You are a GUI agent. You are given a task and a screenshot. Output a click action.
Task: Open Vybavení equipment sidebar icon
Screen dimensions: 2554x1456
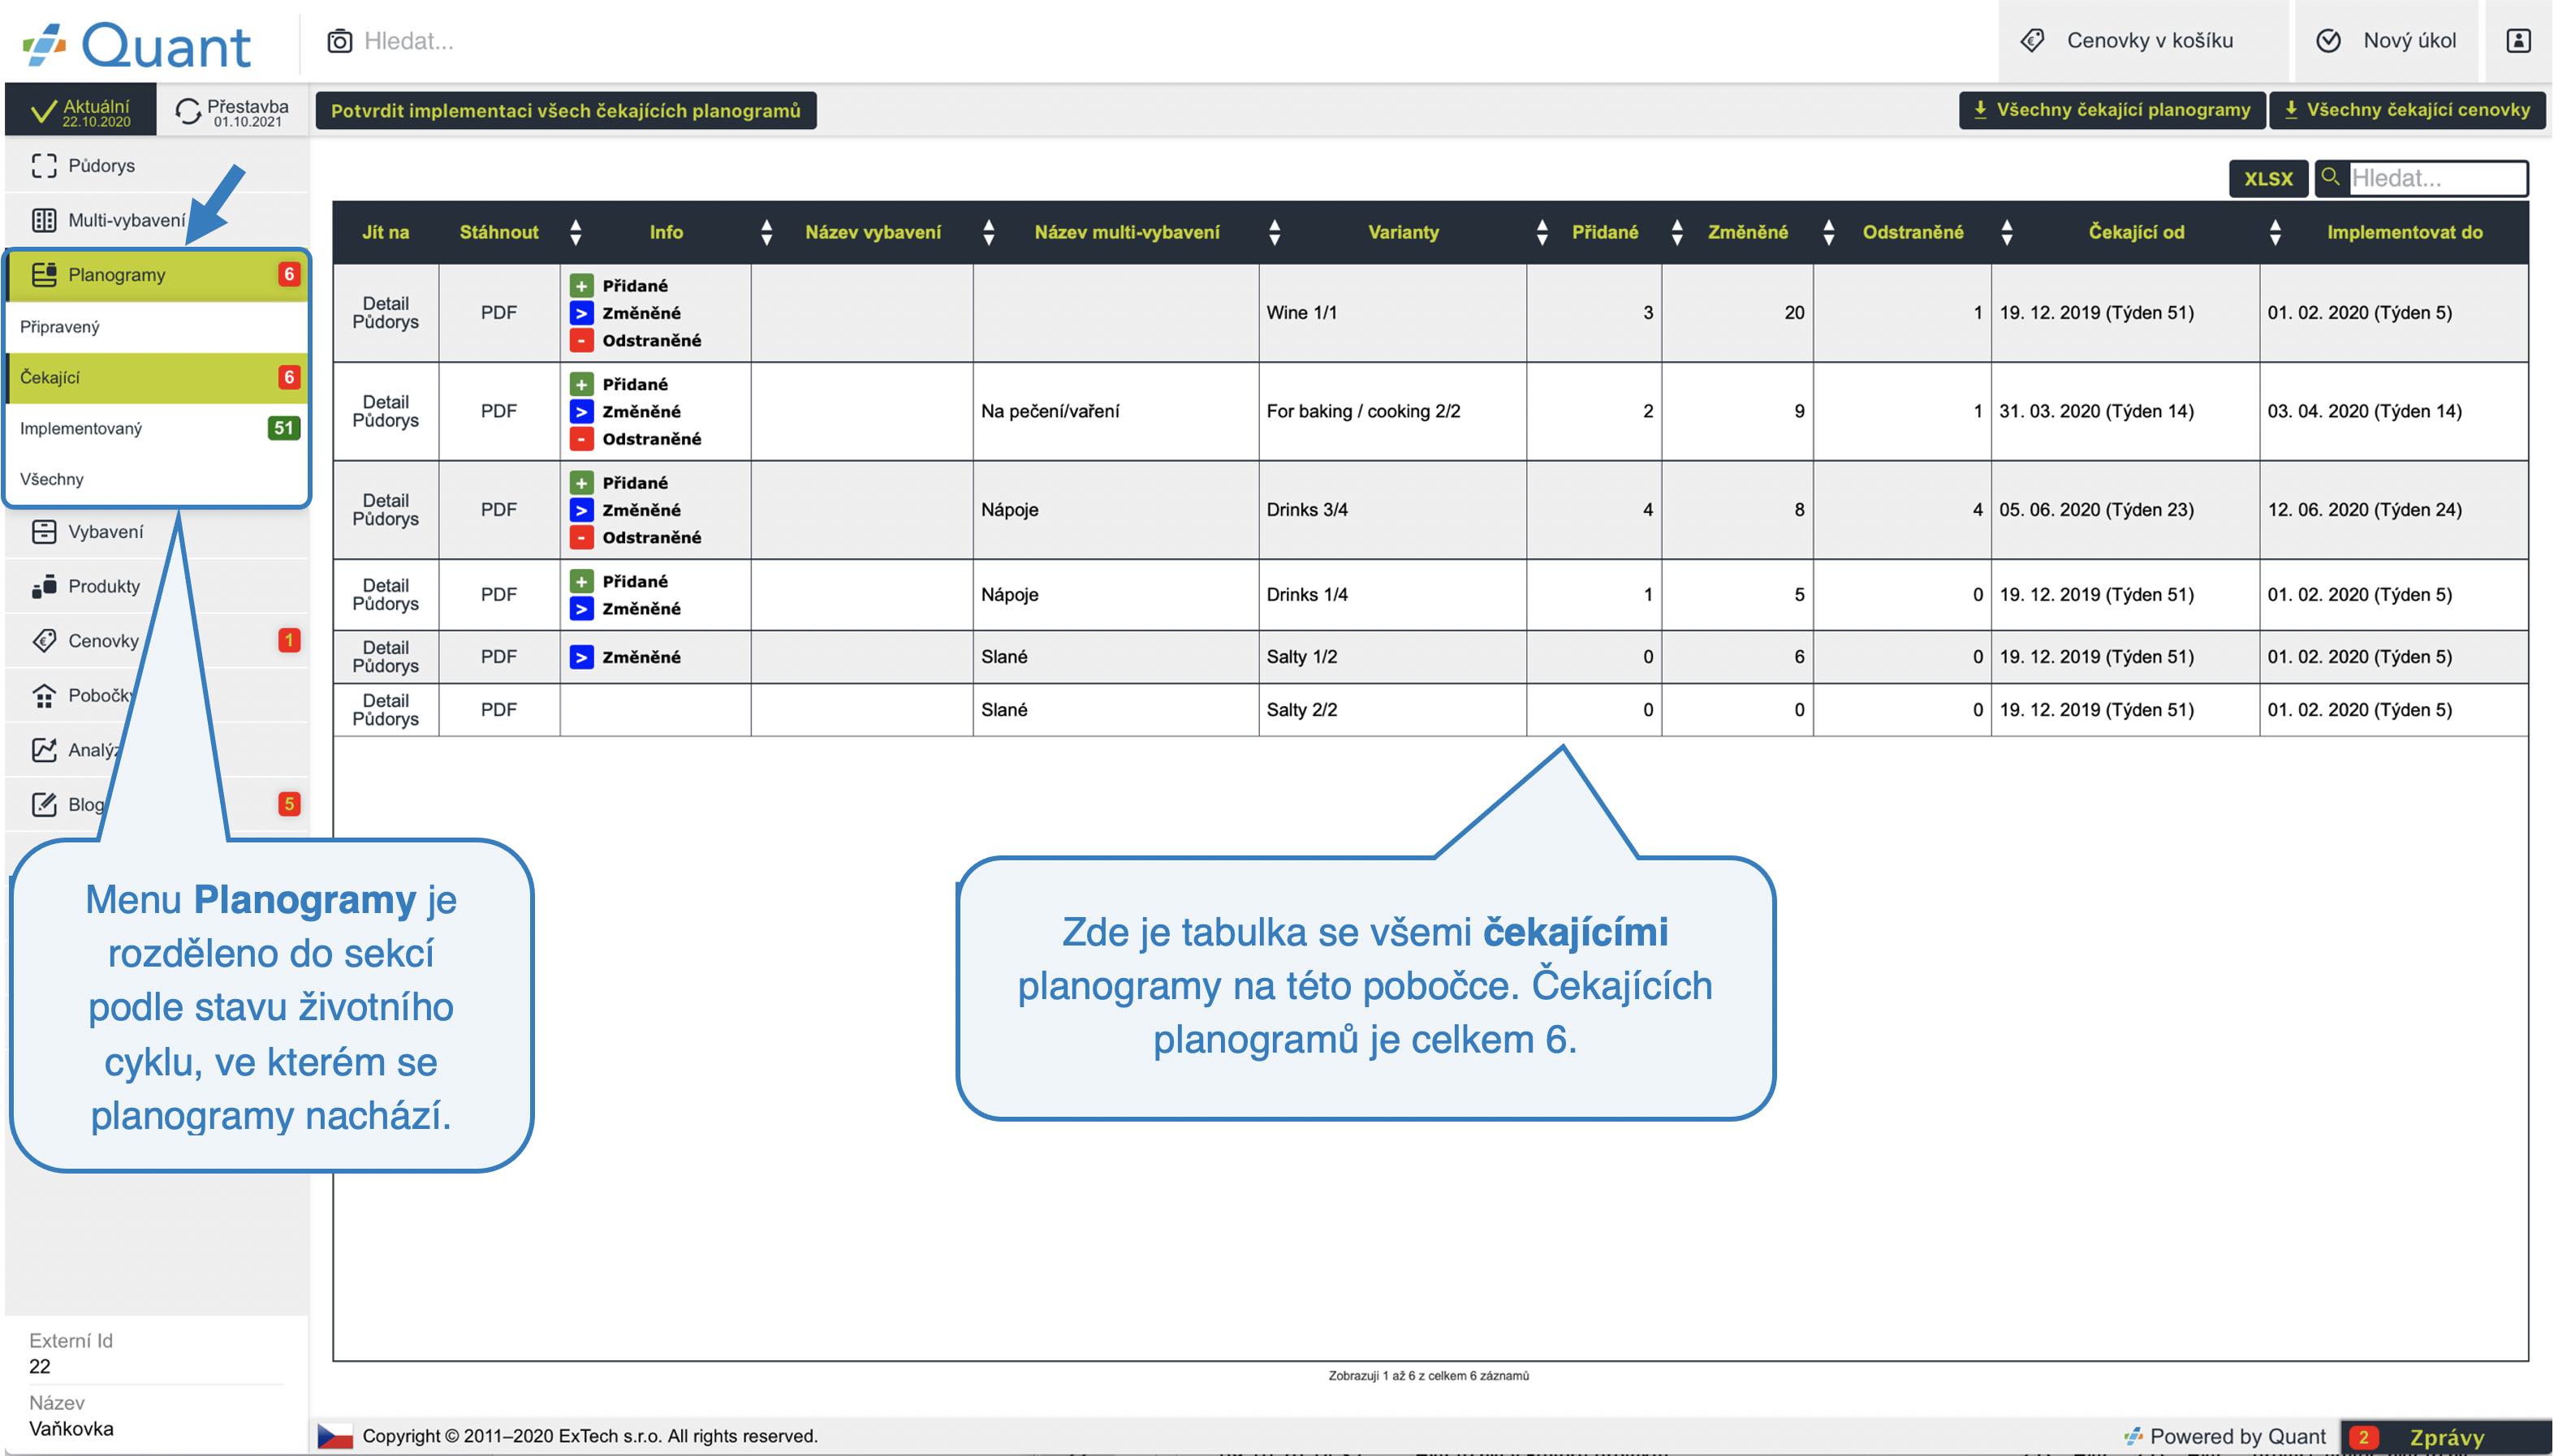click(44, 532)
